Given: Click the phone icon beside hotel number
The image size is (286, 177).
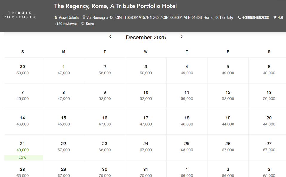Looking at the screenshot, I should (x=239, y=17).
